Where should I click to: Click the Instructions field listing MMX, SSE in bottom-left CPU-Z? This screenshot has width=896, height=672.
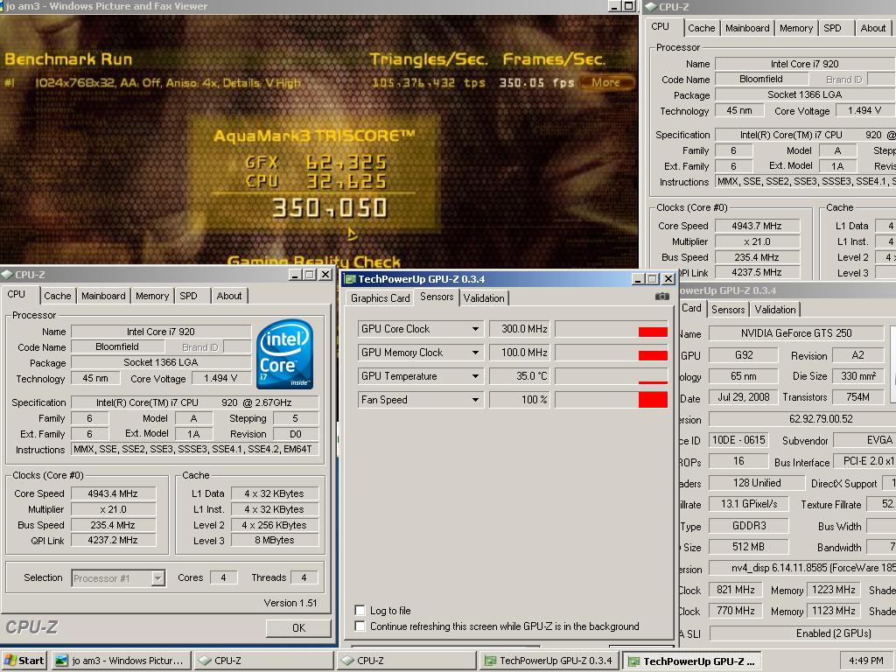pyautogui.click(x=195, y=449)
